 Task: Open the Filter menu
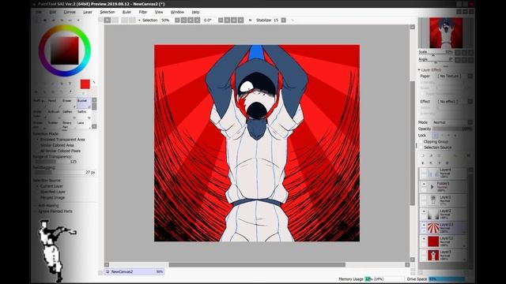[143, 12]
